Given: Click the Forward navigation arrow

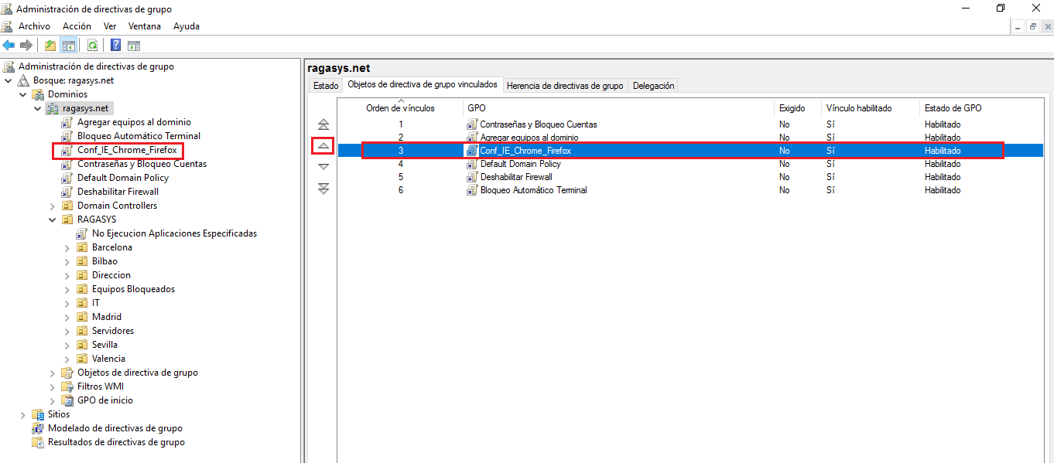Looking at the screenshot, I should pos(26,44).
